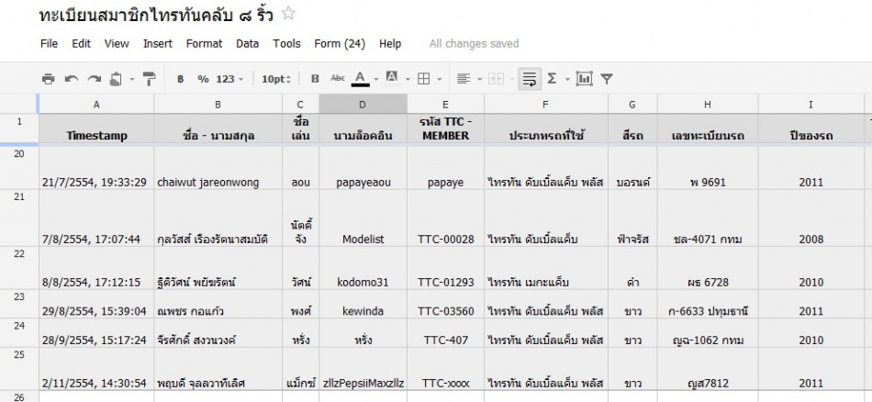
Task: Select column A header
Action: [x=96, y=104]
